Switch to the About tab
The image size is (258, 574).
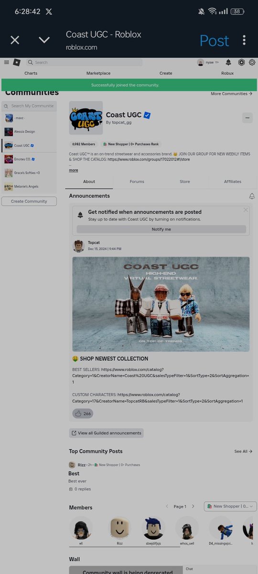[x=89, y=182]
